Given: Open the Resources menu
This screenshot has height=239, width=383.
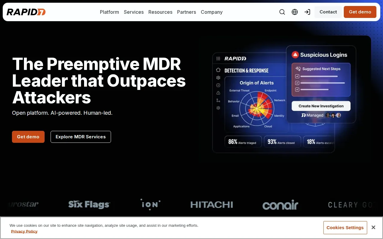Looking at the screenshot, I should pyautogui.click(x=160, y=12).
